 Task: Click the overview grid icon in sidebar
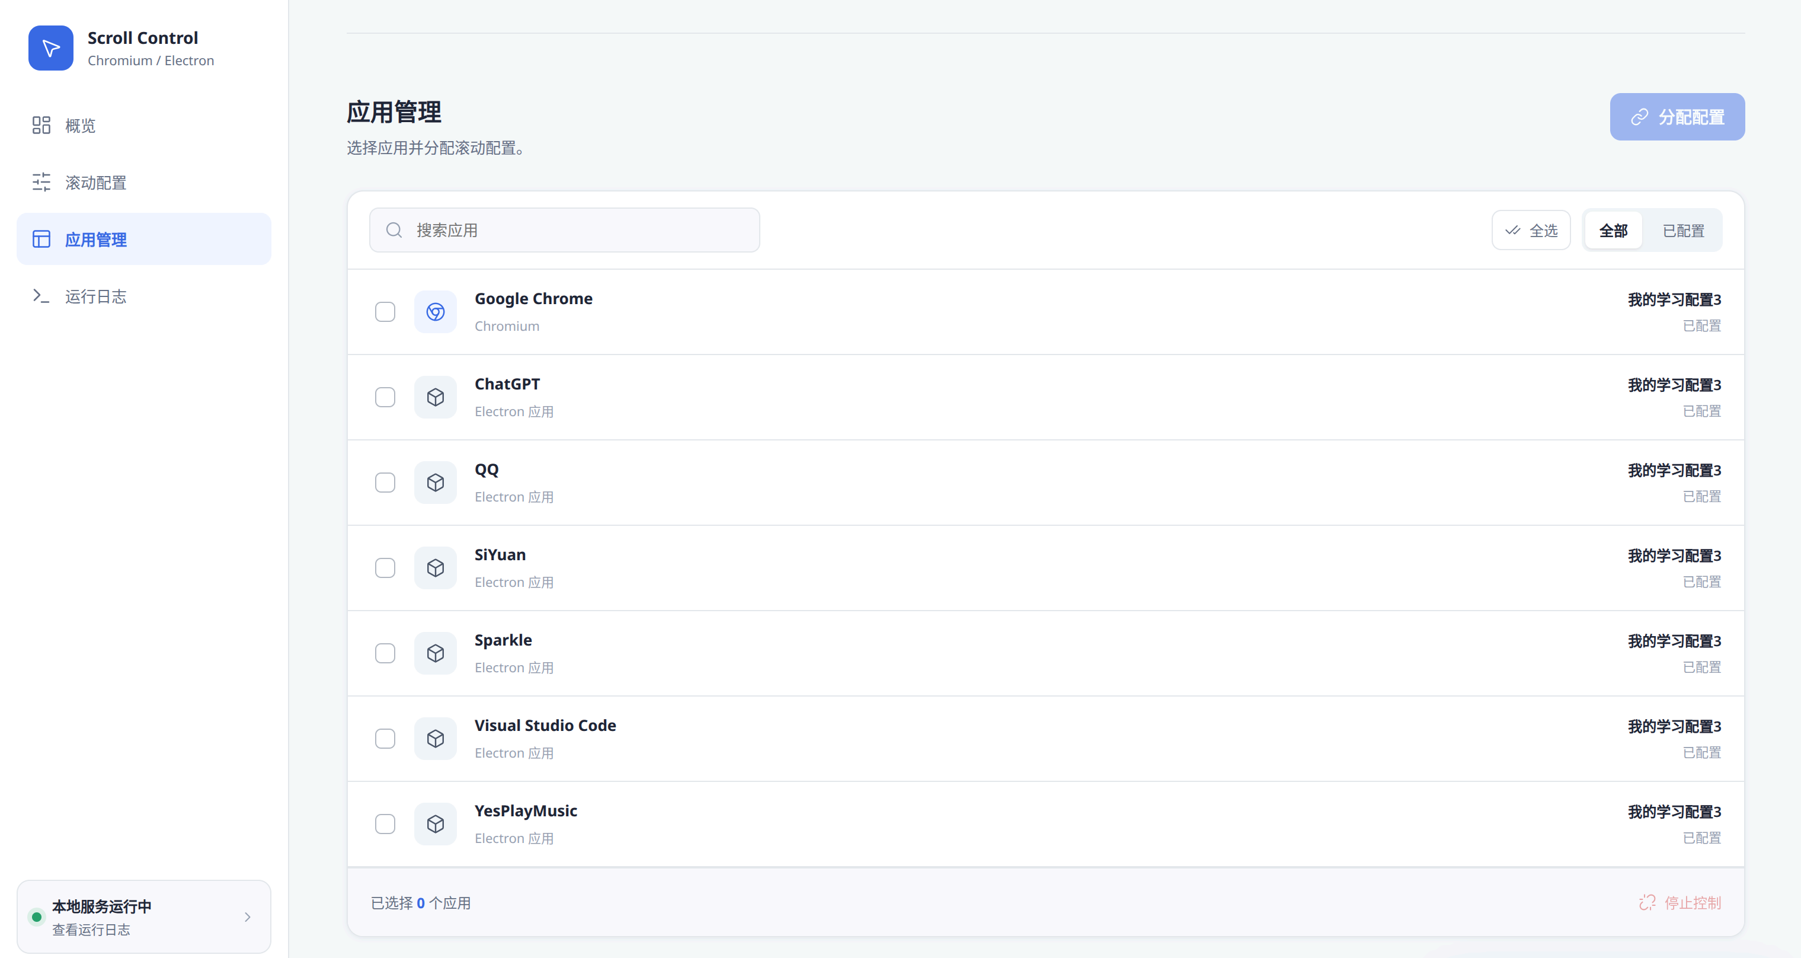coord(41,125)
